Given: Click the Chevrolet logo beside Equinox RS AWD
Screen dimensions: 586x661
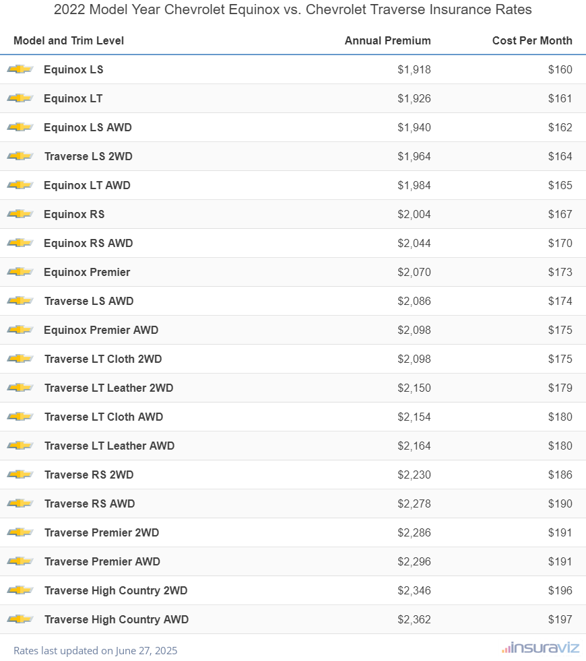Looking at the screenshot, I should [x=20, y=243].
